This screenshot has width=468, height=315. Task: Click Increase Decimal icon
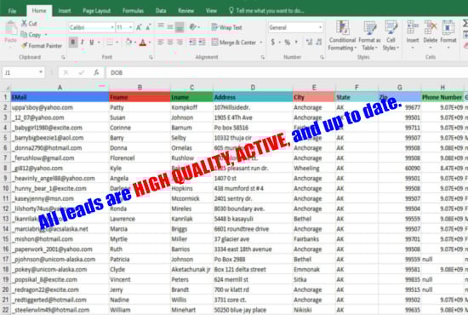pyautogui.click(x=309, y=42)
